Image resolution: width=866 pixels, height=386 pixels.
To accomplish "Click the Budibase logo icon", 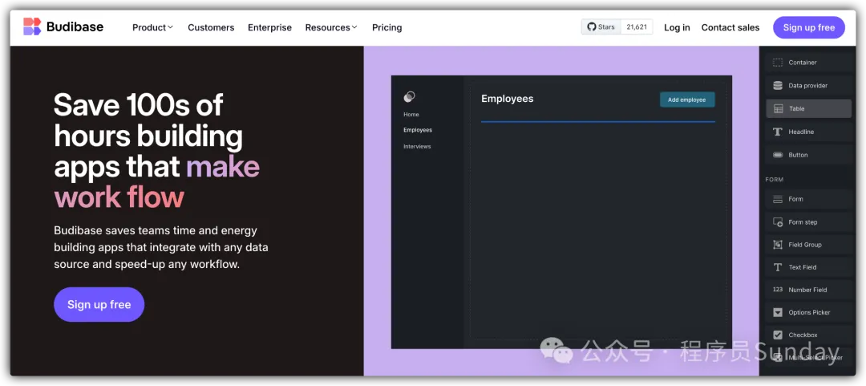I will pyautogui.click(x=32, y=26).
